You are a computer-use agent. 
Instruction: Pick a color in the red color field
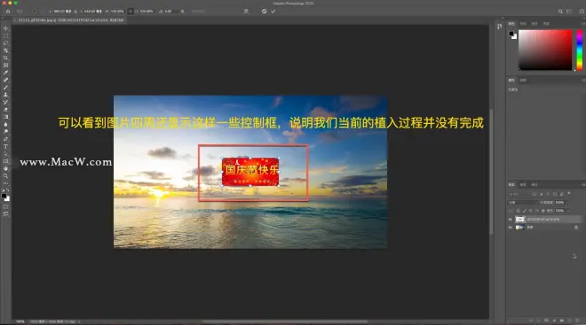[545, 50]
